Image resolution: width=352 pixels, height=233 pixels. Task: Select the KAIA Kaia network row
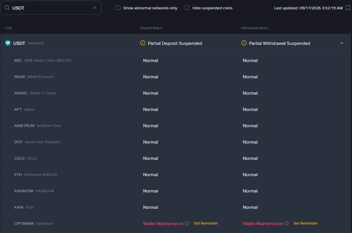176,207
